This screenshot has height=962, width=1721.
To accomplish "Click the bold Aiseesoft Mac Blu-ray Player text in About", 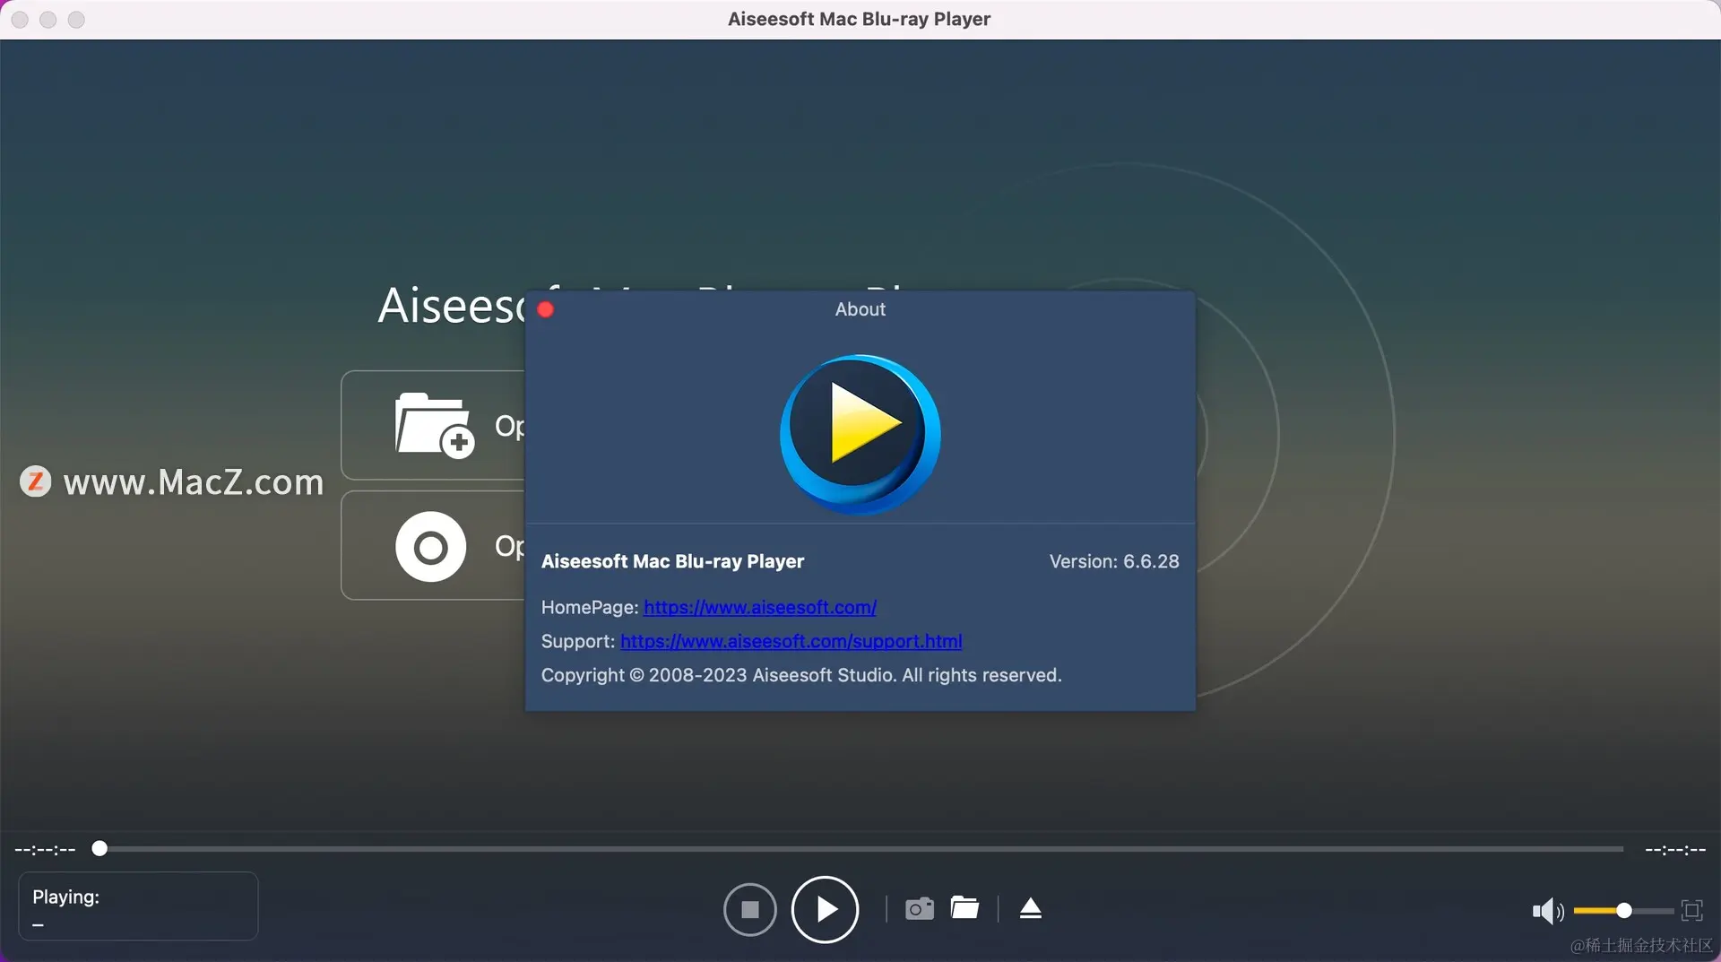I will [x=672, y=561].
